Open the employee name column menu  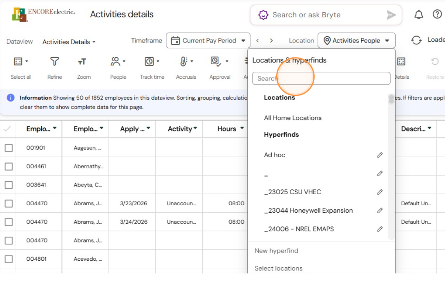pos(102,128)
